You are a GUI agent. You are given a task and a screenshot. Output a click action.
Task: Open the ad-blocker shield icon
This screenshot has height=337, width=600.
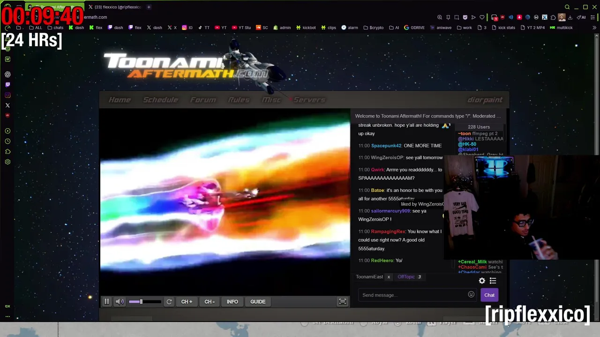465,17
